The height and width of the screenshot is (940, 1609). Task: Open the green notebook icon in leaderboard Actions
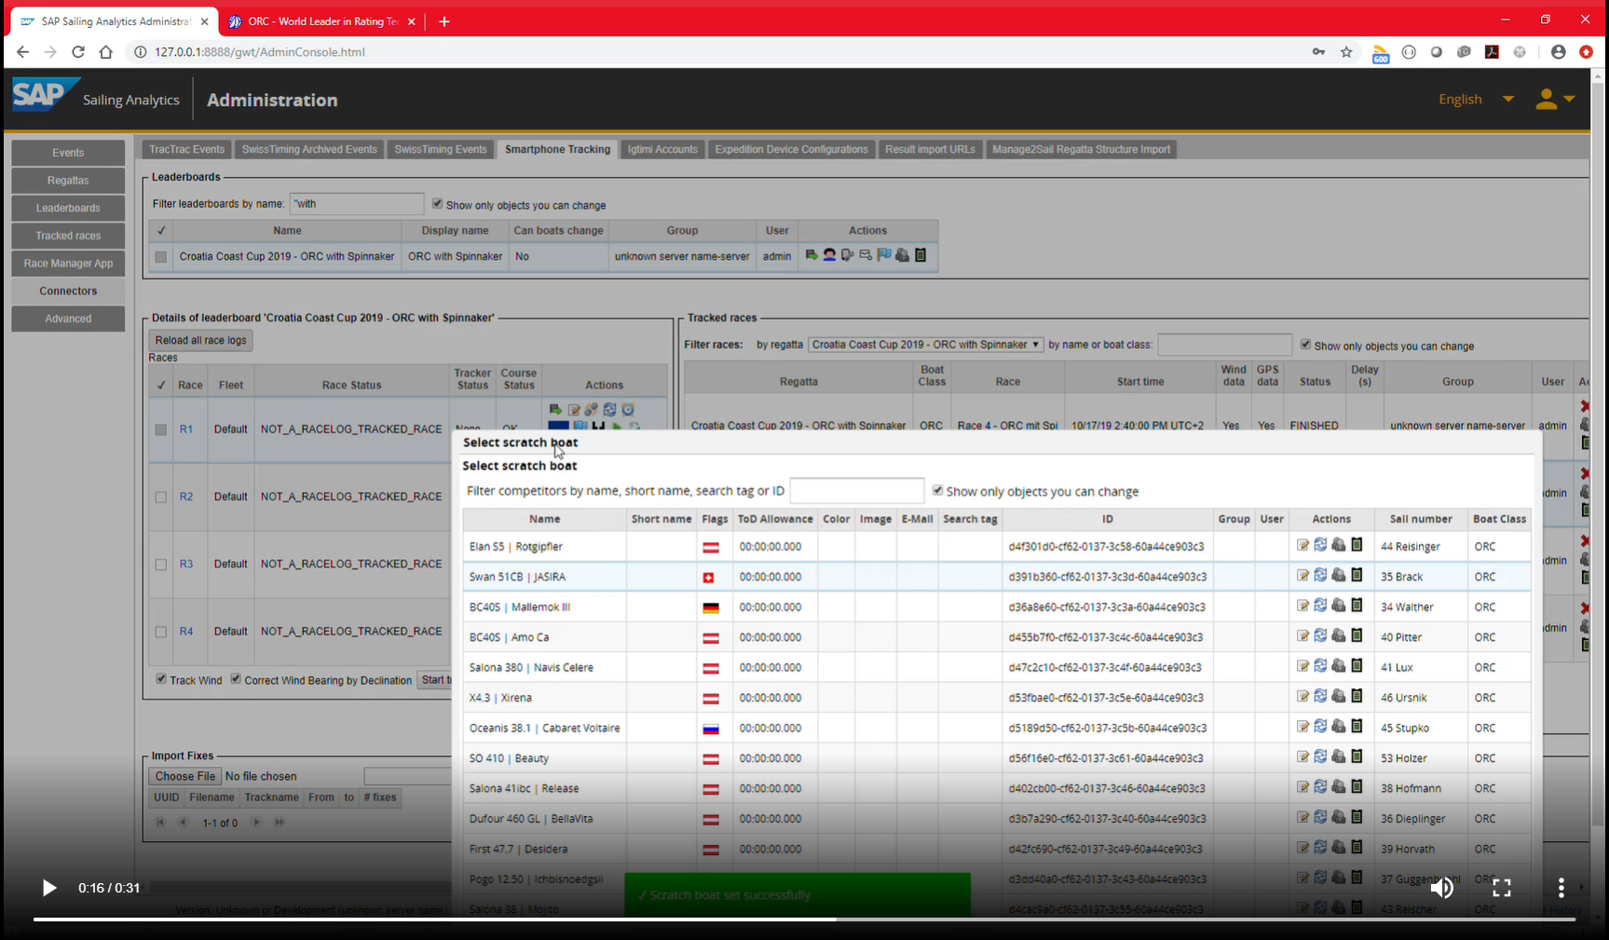(920, 254)
